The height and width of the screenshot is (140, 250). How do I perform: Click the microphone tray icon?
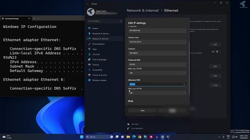click(223, 137)
